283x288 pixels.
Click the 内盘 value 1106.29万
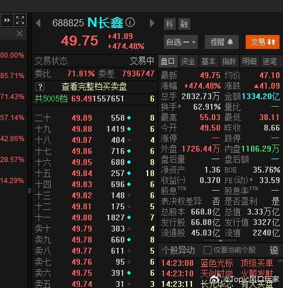point(260,149)
